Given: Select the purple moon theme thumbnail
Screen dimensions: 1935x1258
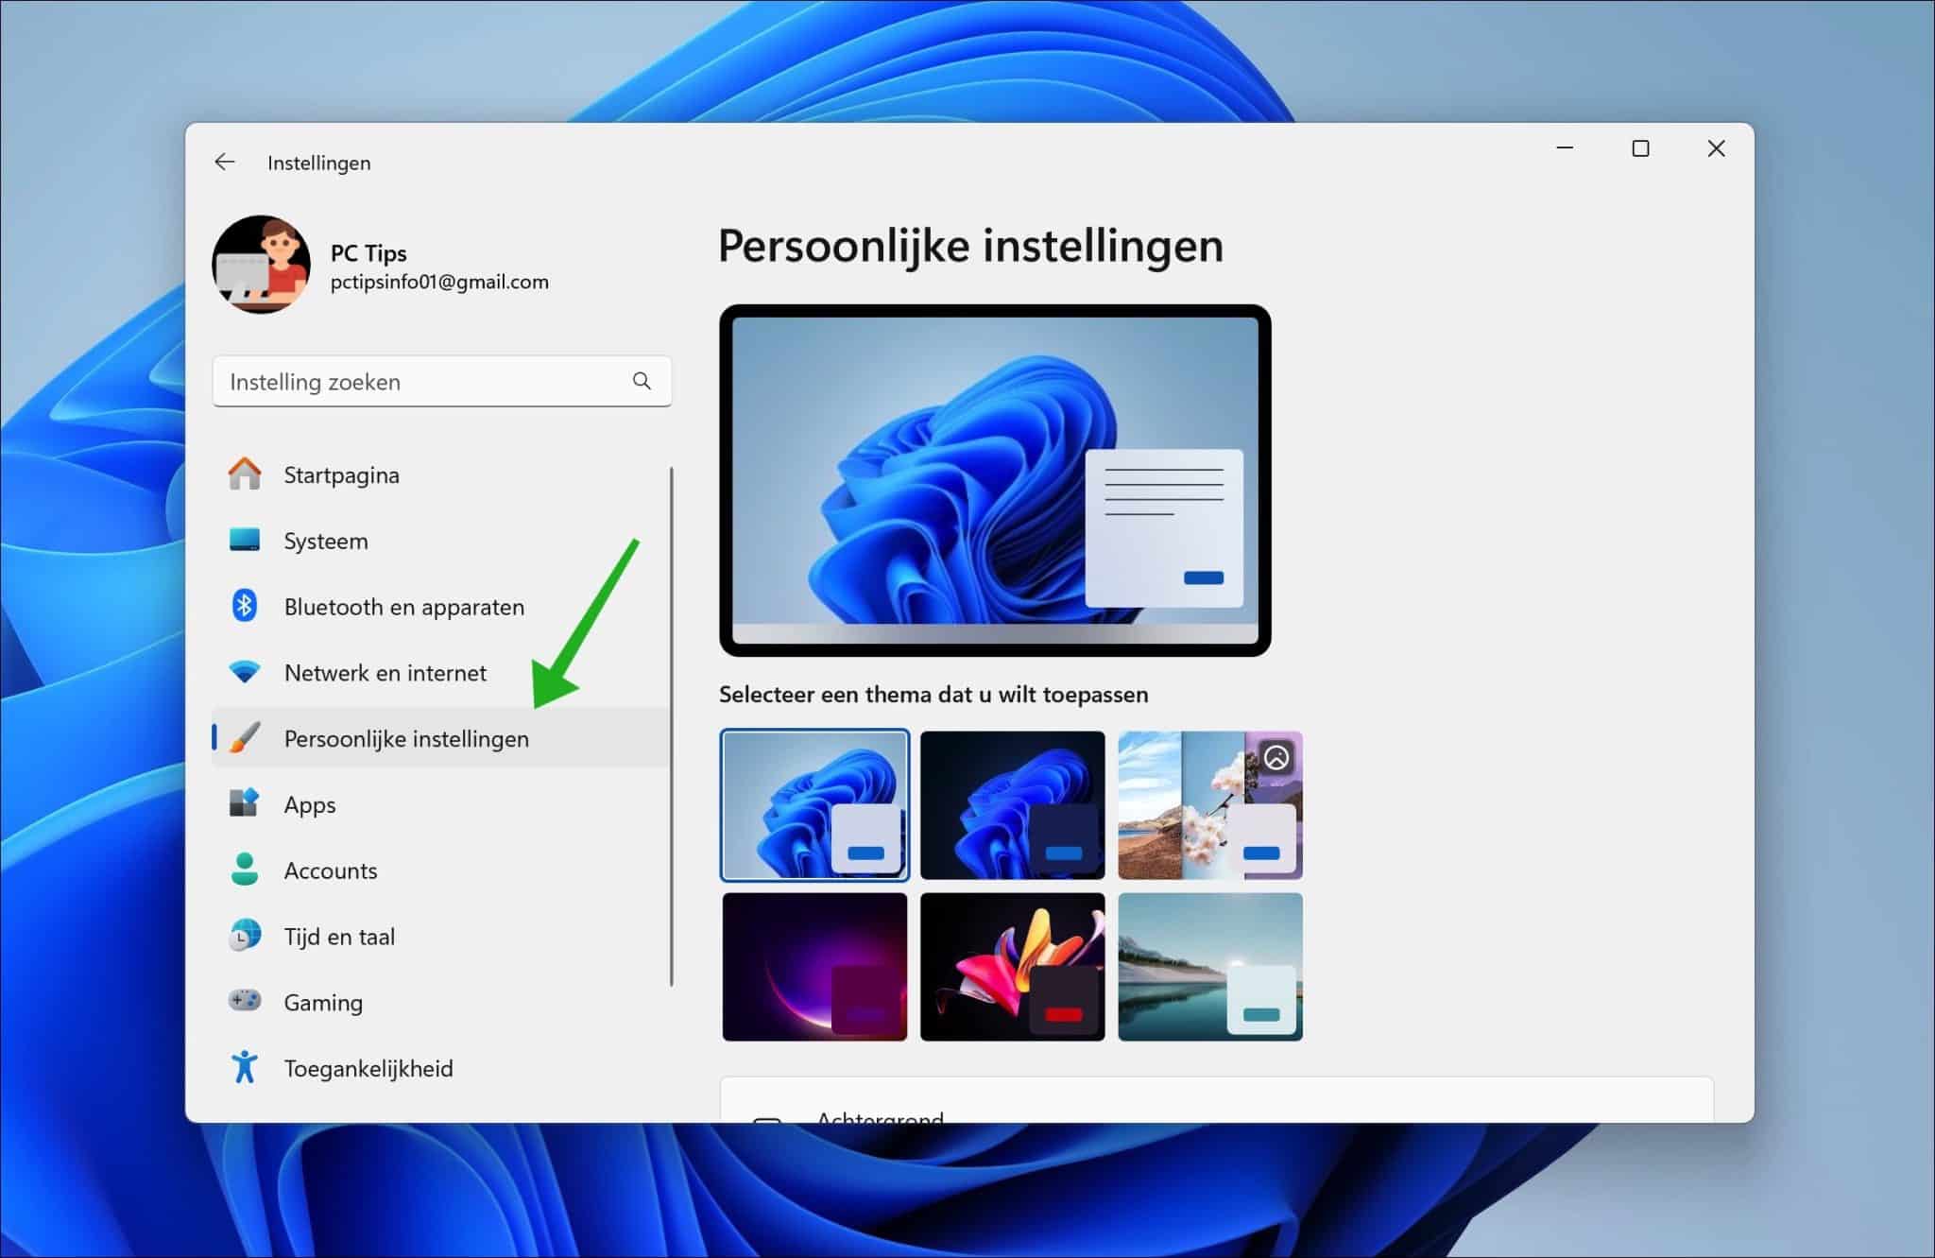Looking at the screenshot, I should (814, 965).
